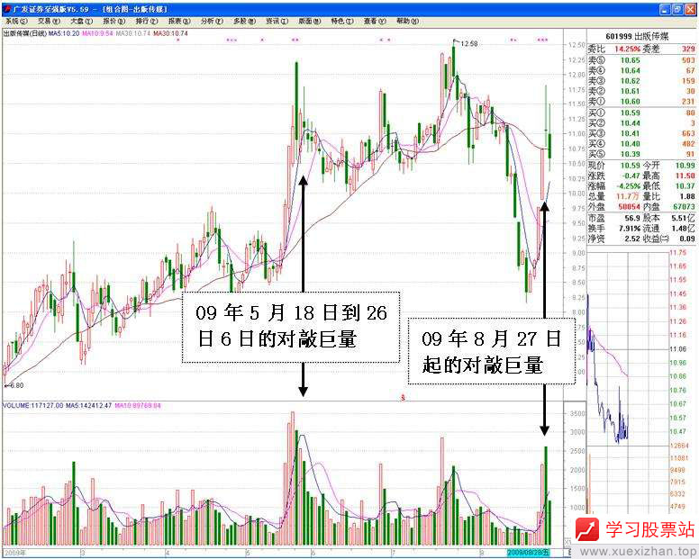The image size is (699, 559).
Task: Click the 换手 value 7.91%
Action: click(629, 229)
